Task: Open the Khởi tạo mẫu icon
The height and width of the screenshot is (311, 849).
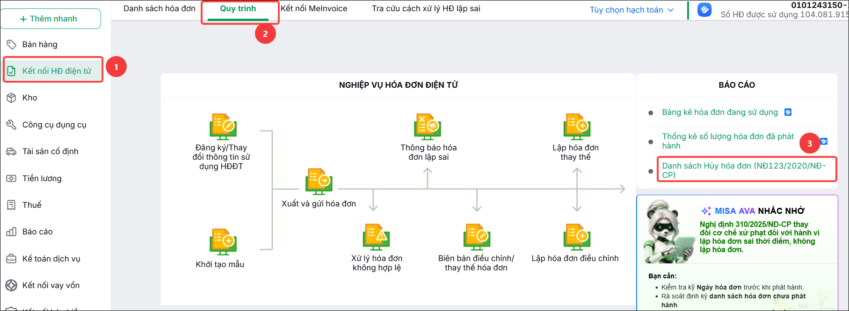Action: pyautogui.click(x=223, y=242)
